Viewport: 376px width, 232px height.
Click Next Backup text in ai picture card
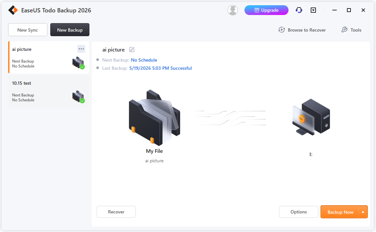coord(23,61)
